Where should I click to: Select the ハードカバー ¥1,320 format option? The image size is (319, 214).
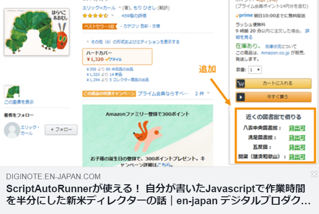pyautogui.click(x=117, y=56)
